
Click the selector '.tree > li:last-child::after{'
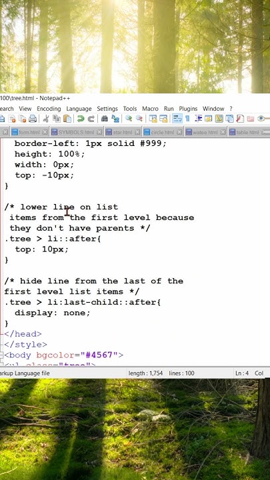tap(83, 303)
